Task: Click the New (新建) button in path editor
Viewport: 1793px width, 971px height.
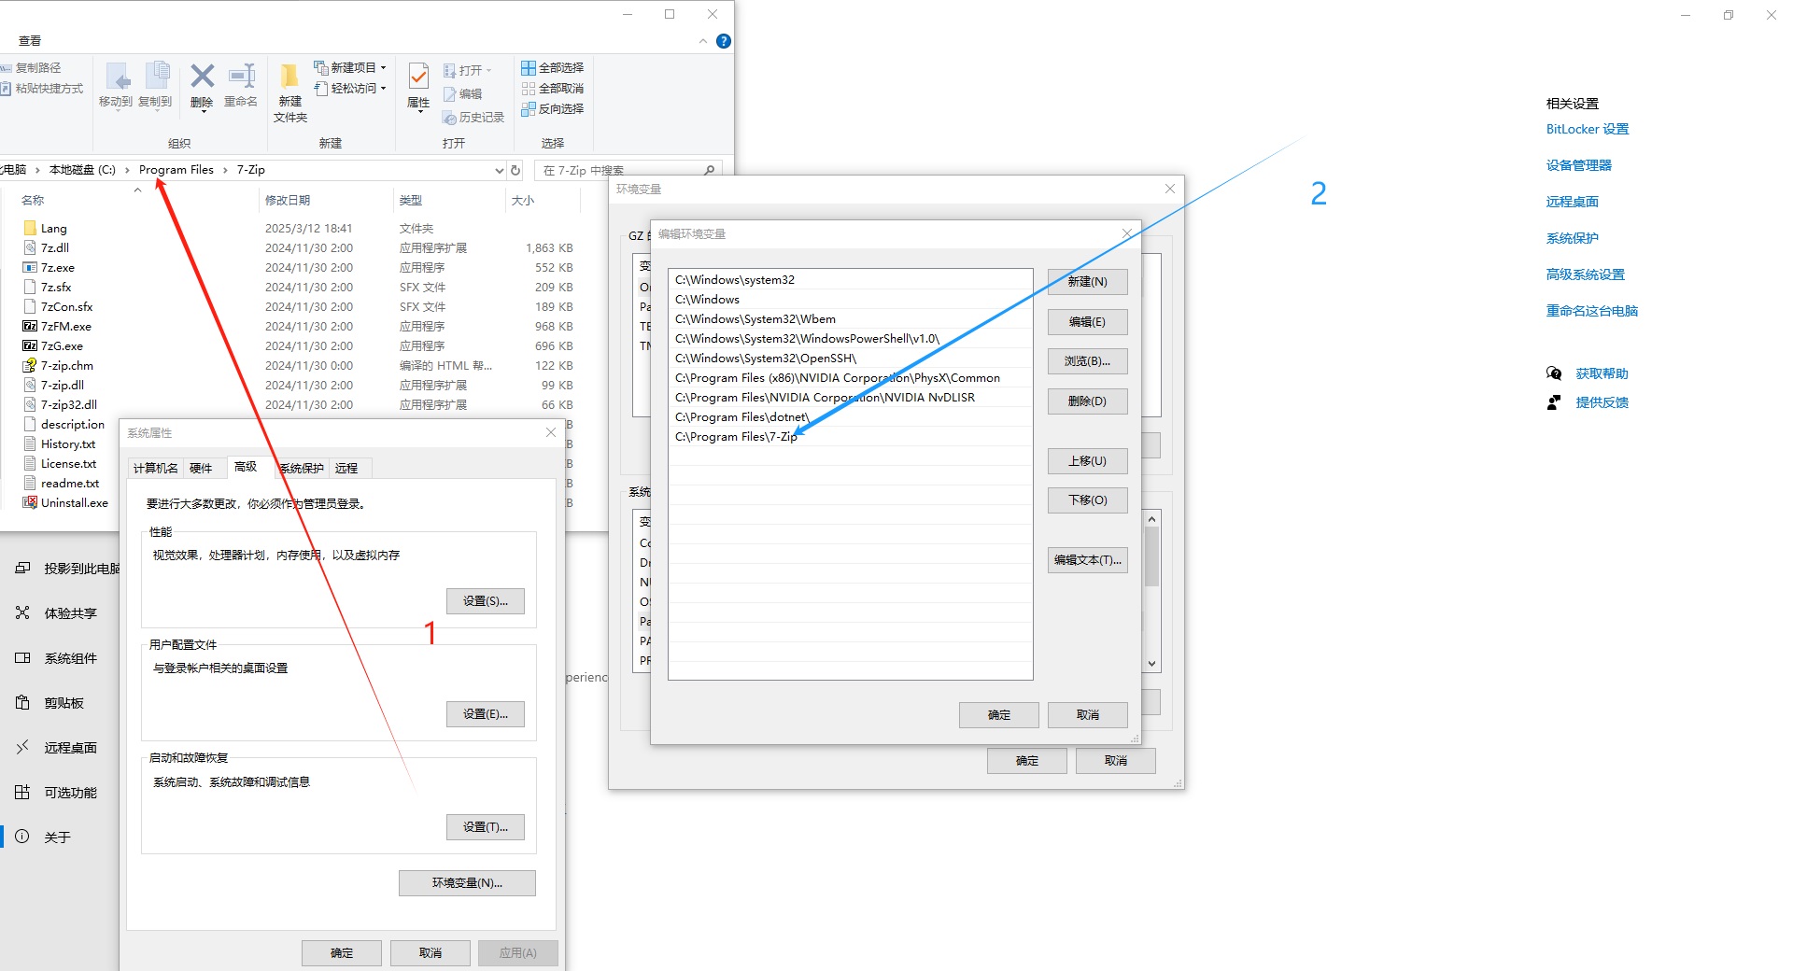Action: pyautogui.click(x=1087, y=282)
